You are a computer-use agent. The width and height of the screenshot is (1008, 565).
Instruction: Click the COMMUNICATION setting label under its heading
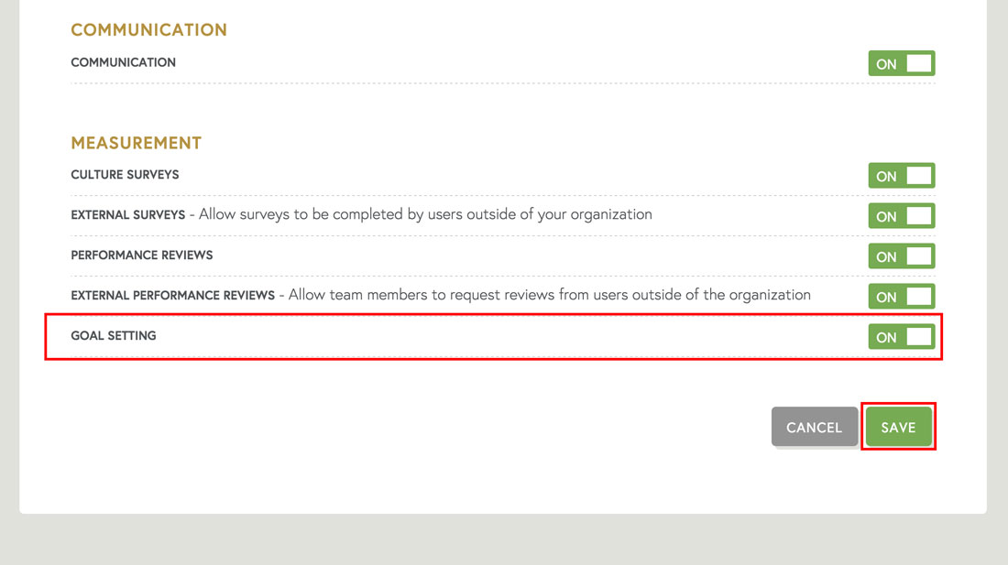[123, 62]
